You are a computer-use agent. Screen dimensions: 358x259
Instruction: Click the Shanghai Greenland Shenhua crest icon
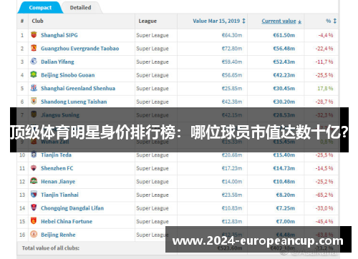click(x=34, y=88)
